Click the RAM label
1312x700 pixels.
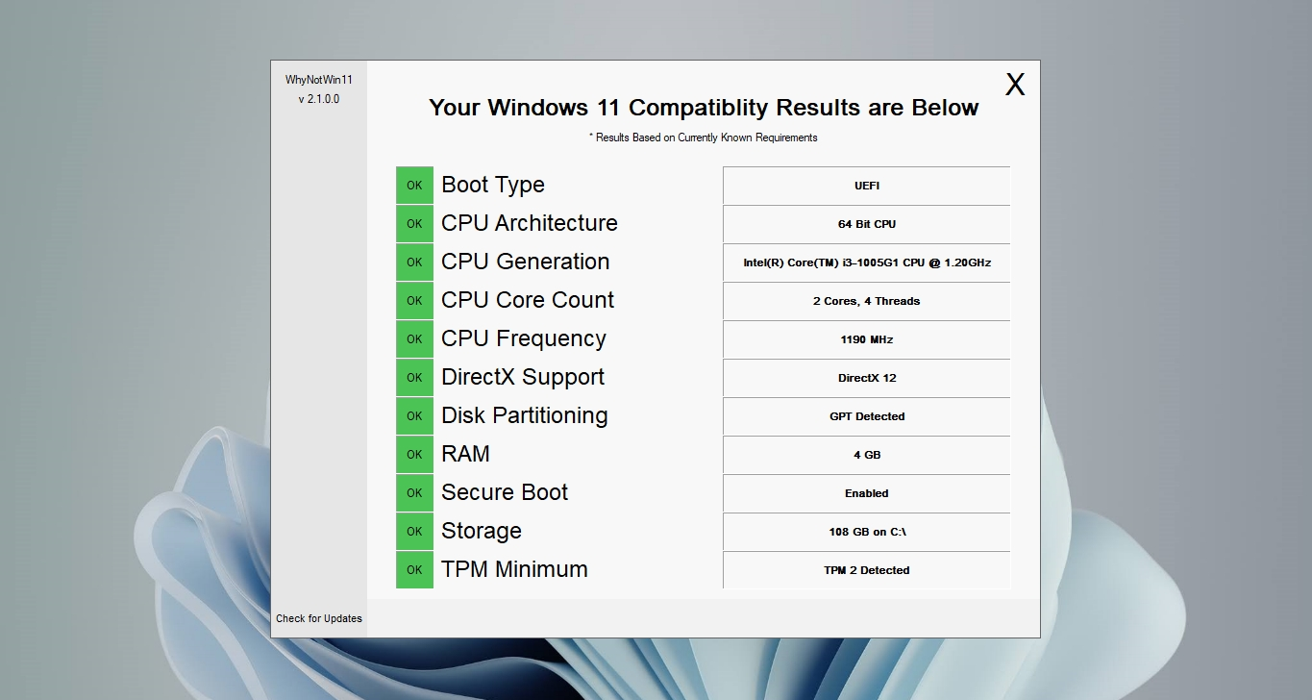[465, 454]
